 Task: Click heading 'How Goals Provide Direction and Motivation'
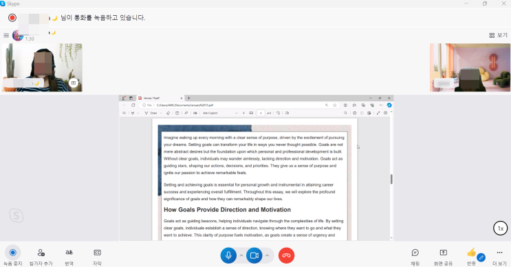click(227, 210)
